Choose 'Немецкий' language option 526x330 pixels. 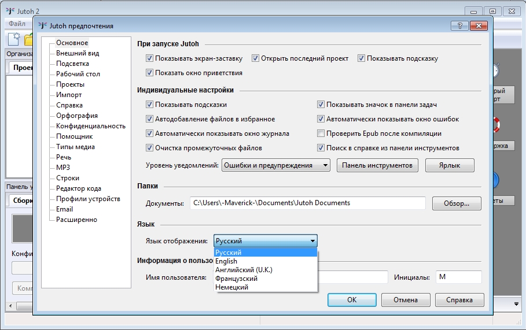266,287
